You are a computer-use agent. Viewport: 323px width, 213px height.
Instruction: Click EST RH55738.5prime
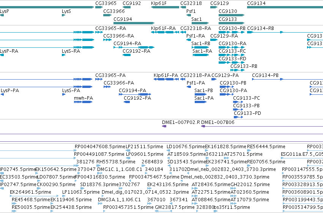116,162
